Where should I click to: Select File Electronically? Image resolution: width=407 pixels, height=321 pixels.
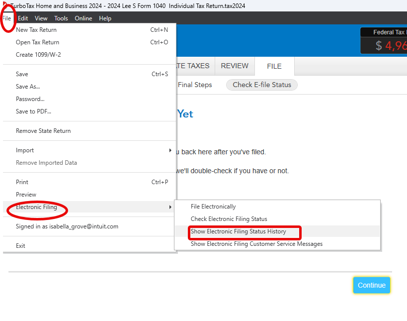point(277,207)
